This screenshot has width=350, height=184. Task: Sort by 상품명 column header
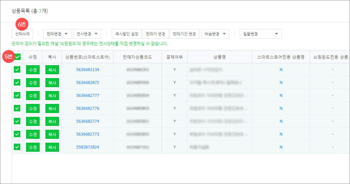pyautogui.click(x=219, y=57)
